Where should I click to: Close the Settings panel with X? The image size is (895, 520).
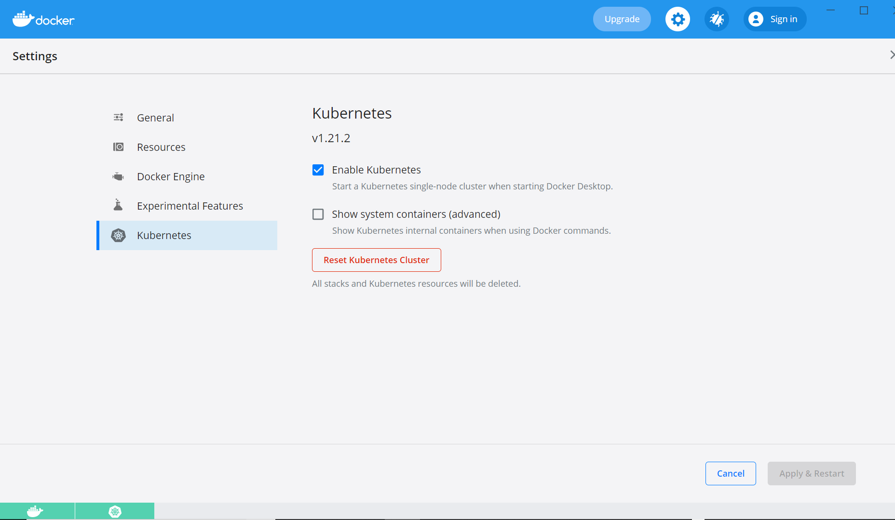pyautogui.click(x=892, y=55)
